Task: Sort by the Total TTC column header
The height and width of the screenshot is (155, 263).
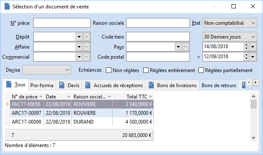Action: pyautogui.click(x=133, y=96)
